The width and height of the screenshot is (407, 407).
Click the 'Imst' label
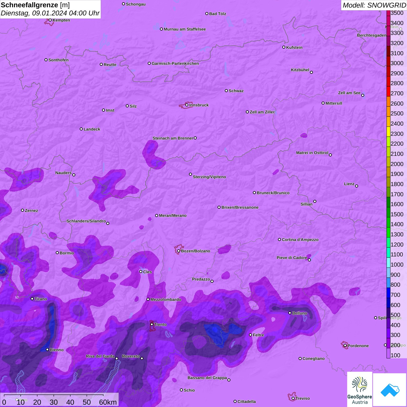coord(110,110)
